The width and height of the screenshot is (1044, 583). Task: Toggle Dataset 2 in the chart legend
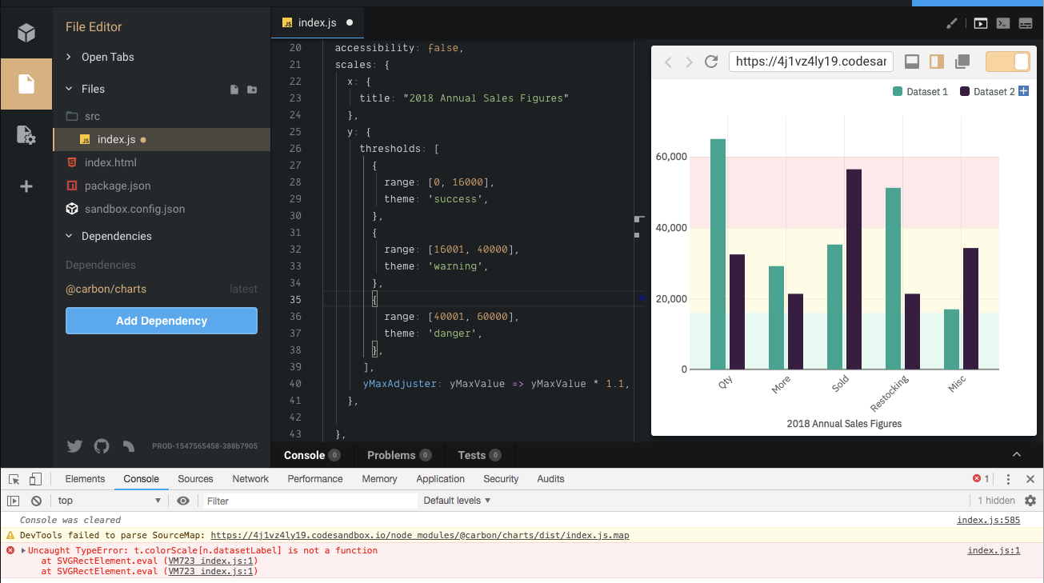987,92
